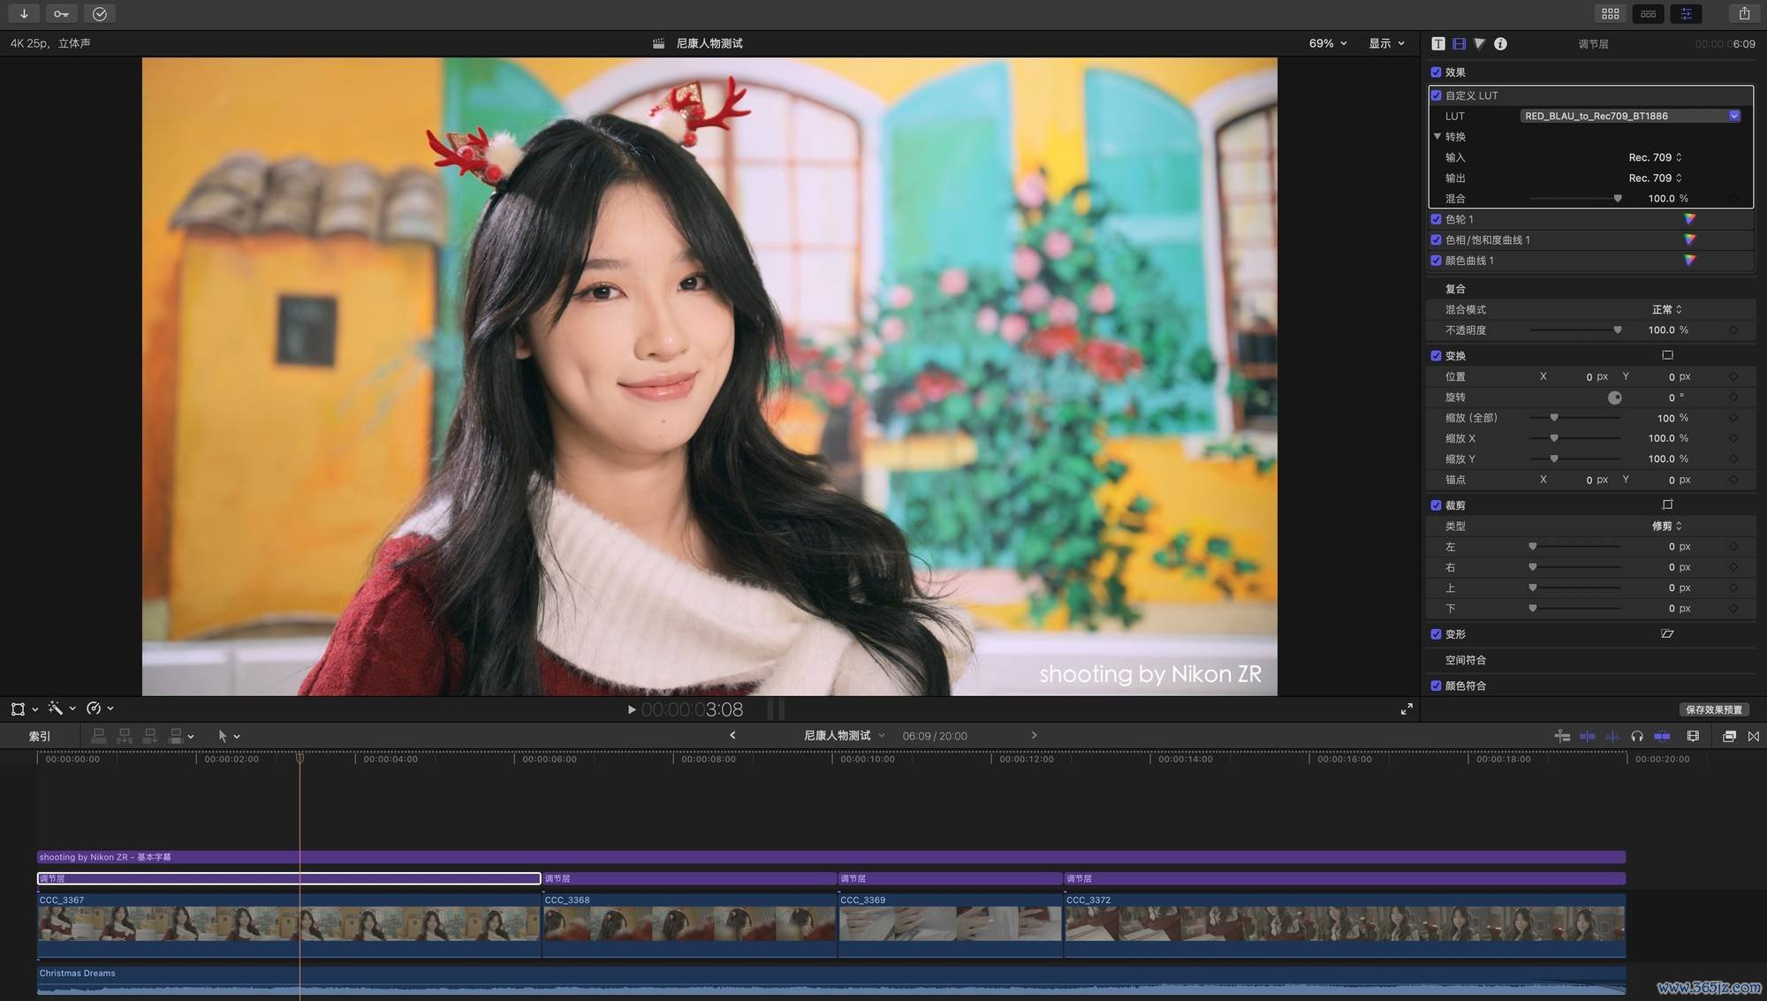Open the 索引 timeline index

[39, 736]
